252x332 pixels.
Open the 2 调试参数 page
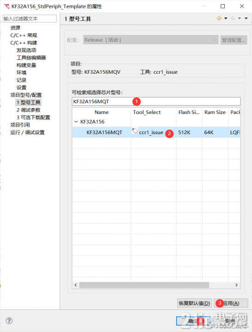pyautogui.click(x=29, y=110)
